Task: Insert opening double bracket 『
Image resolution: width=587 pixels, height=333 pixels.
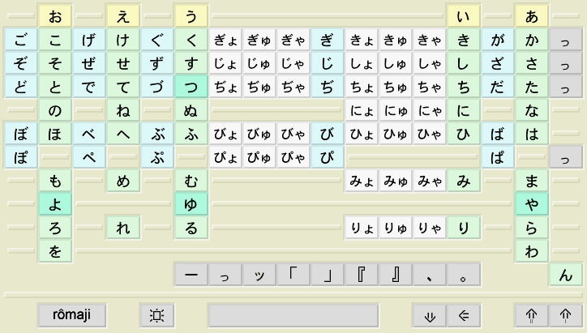Action: [x=362, y=275]
